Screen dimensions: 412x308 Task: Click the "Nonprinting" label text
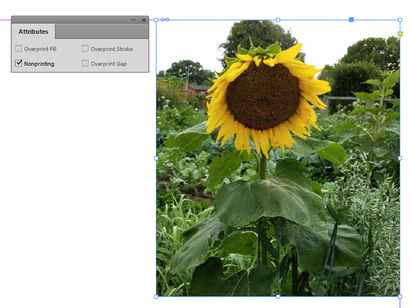pyautogui.click(x=39, y=64)
